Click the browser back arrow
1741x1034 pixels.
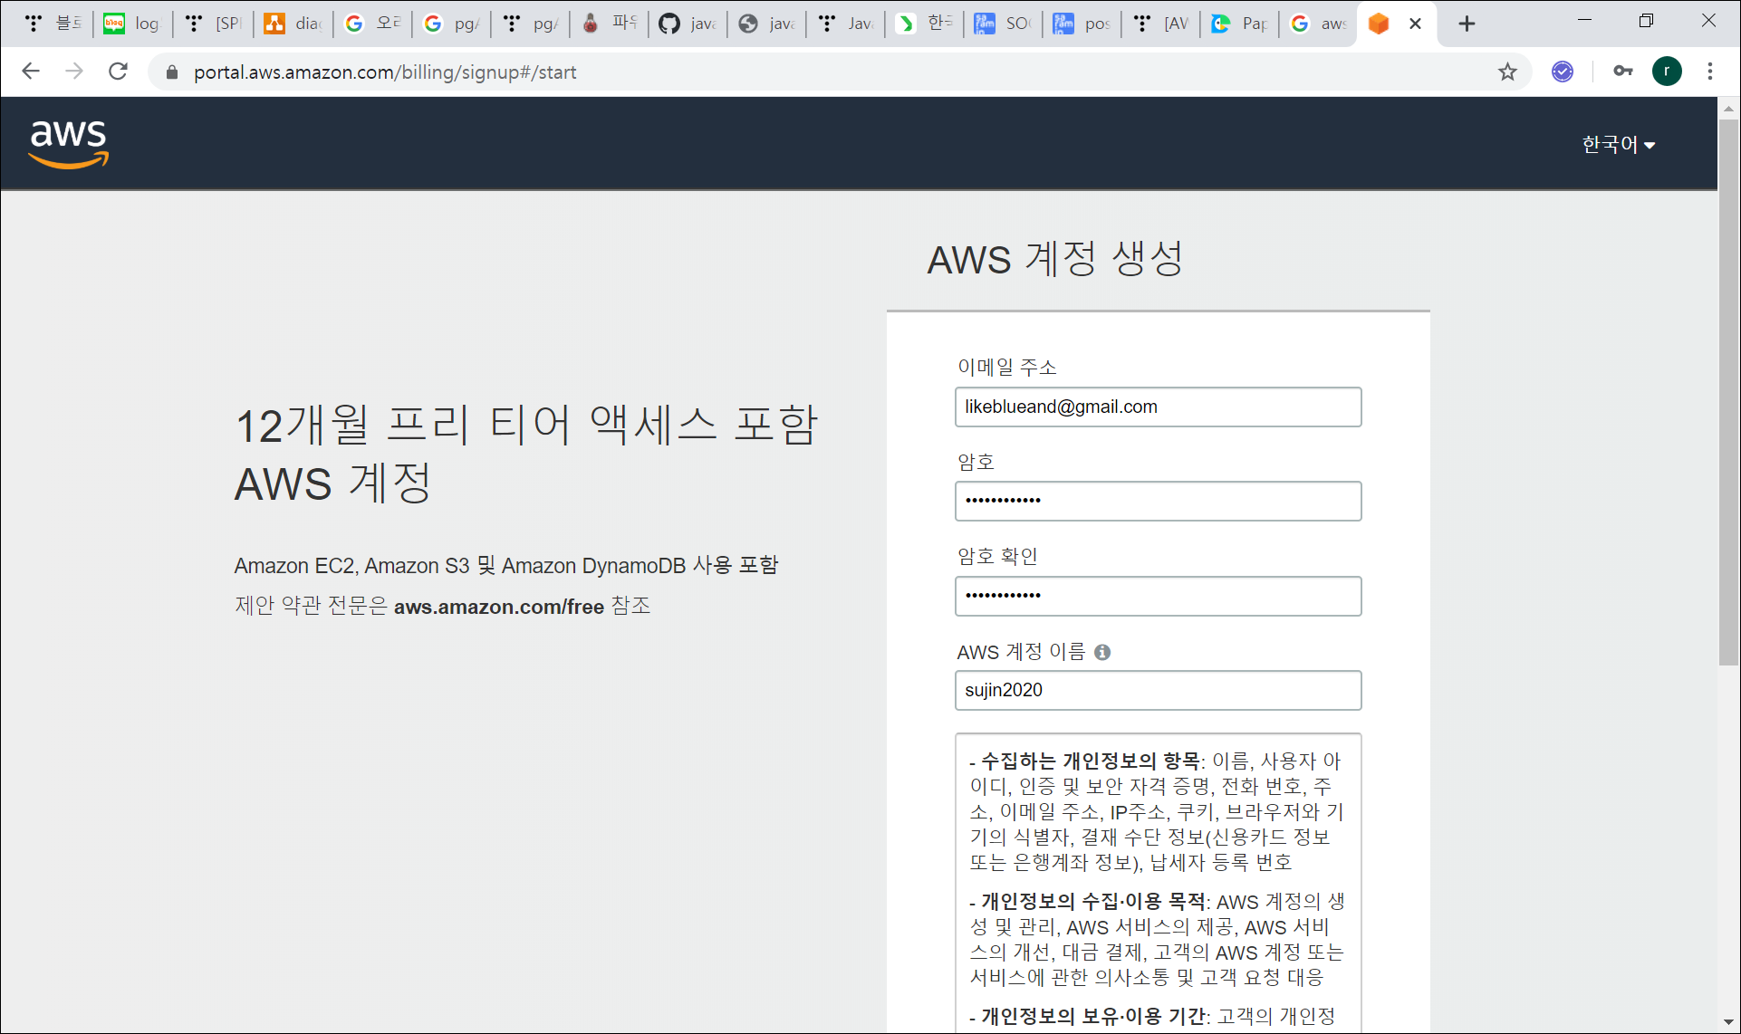pyautogui.click(x=31, y=72)
